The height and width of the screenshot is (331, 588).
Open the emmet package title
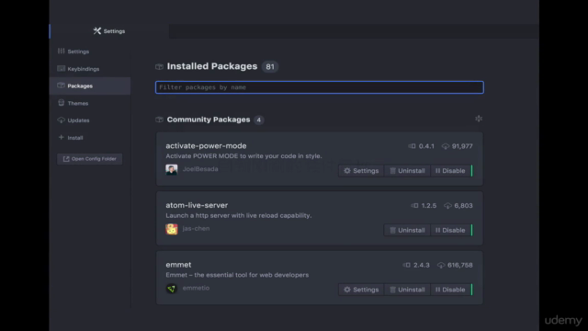pyautogui.click(x=178, y=265)
